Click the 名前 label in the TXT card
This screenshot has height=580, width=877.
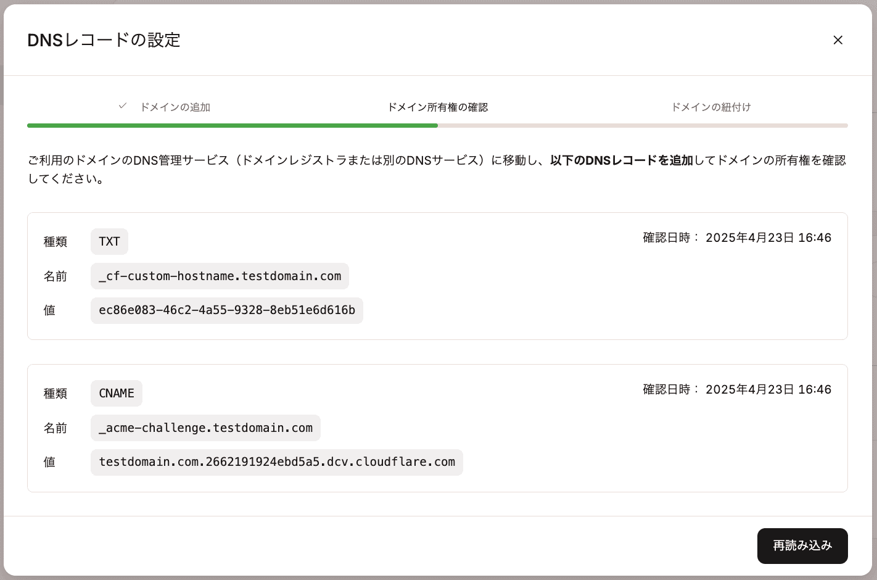coord(55,276)
